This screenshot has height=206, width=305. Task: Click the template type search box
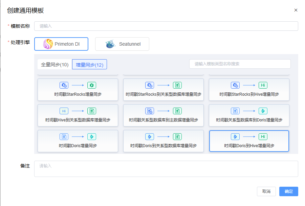click(x=240, y=64)
